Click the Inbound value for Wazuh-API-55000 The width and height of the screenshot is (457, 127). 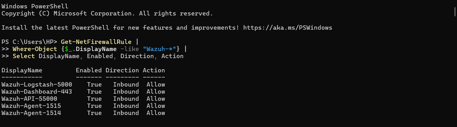click(x=126, y=99)
